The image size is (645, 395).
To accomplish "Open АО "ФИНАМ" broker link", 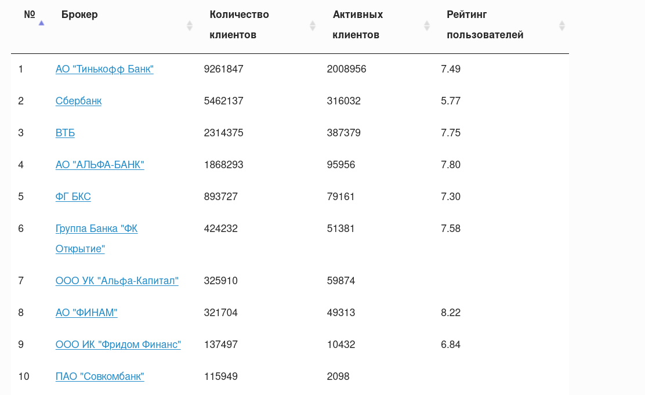I will [86, 313].
